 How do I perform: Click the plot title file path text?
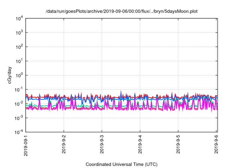pos(121,11)
